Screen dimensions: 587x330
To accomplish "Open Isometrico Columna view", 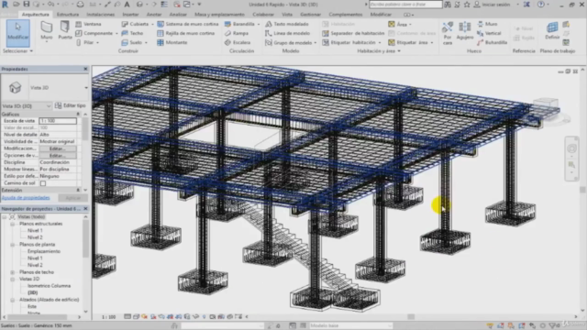I will click(49, 286).
